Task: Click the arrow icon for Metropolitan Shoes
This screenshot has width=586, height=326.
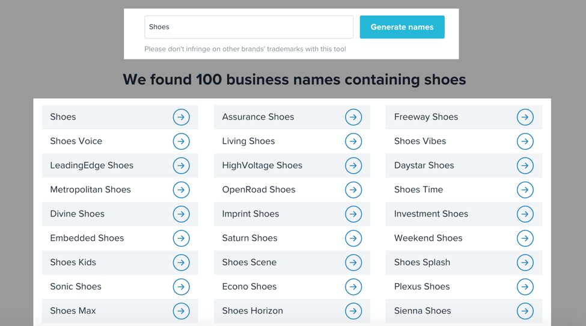Action: point(182,190)
